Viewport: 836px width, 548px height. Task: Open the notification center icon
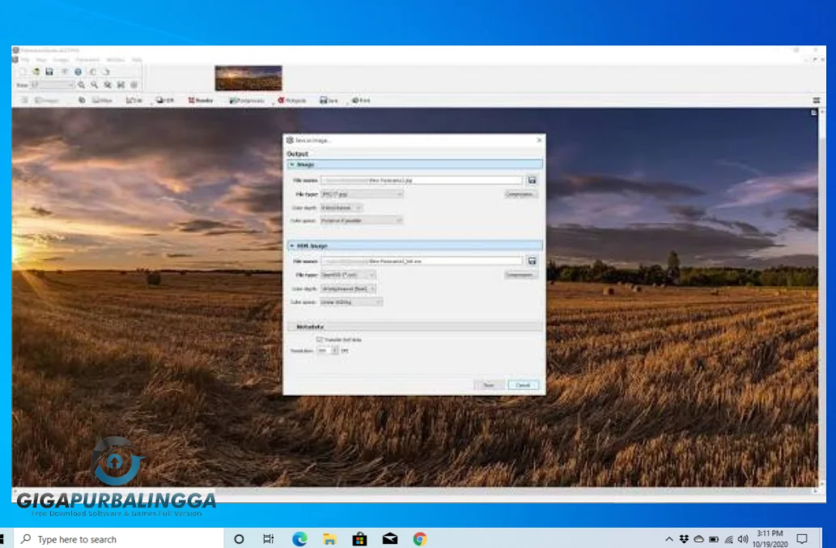[802, 539]
